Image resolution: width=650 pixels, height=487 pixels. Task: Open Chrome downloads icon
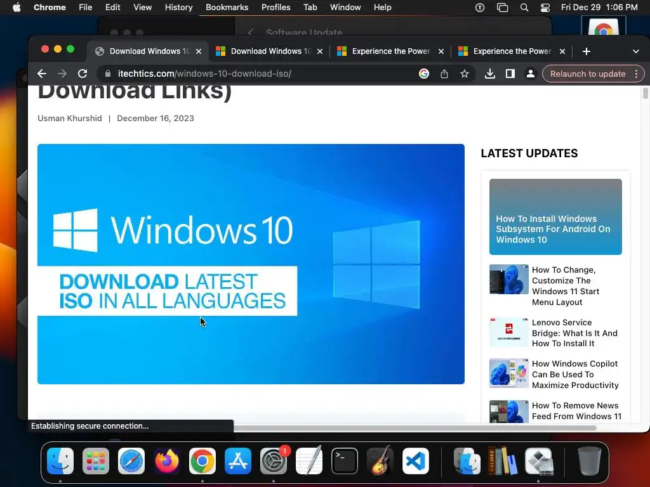[489, 74]
